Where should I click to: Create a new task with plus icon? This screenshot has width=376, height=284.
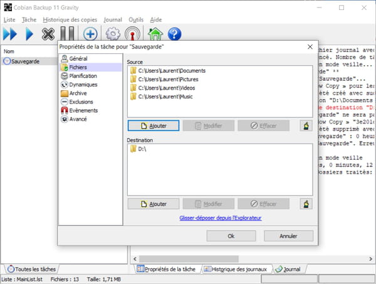(90, 34)
